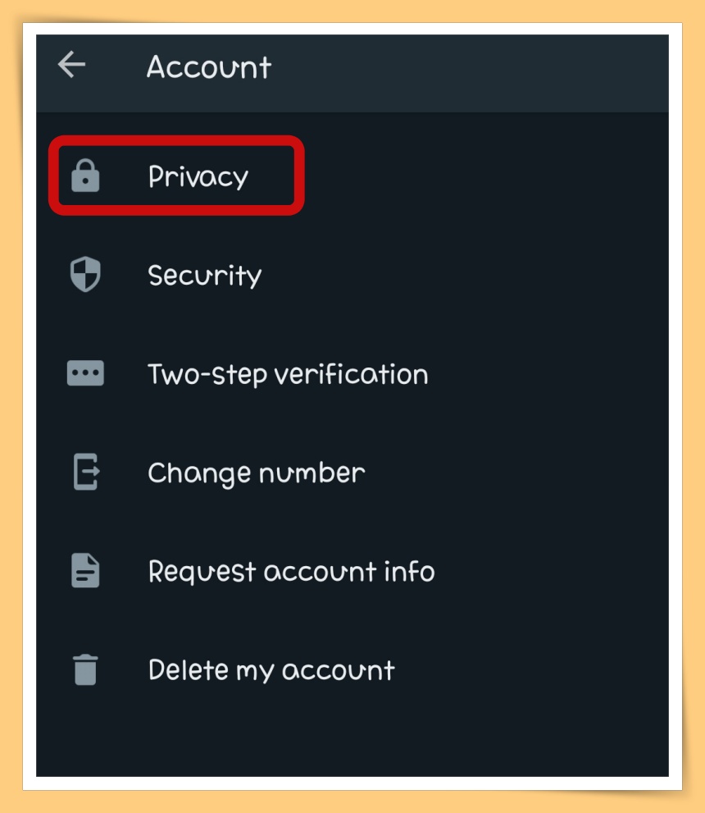Select Delete my account
Screen dimensions: 705x813
pyautogui.click(x=352, y=669)
